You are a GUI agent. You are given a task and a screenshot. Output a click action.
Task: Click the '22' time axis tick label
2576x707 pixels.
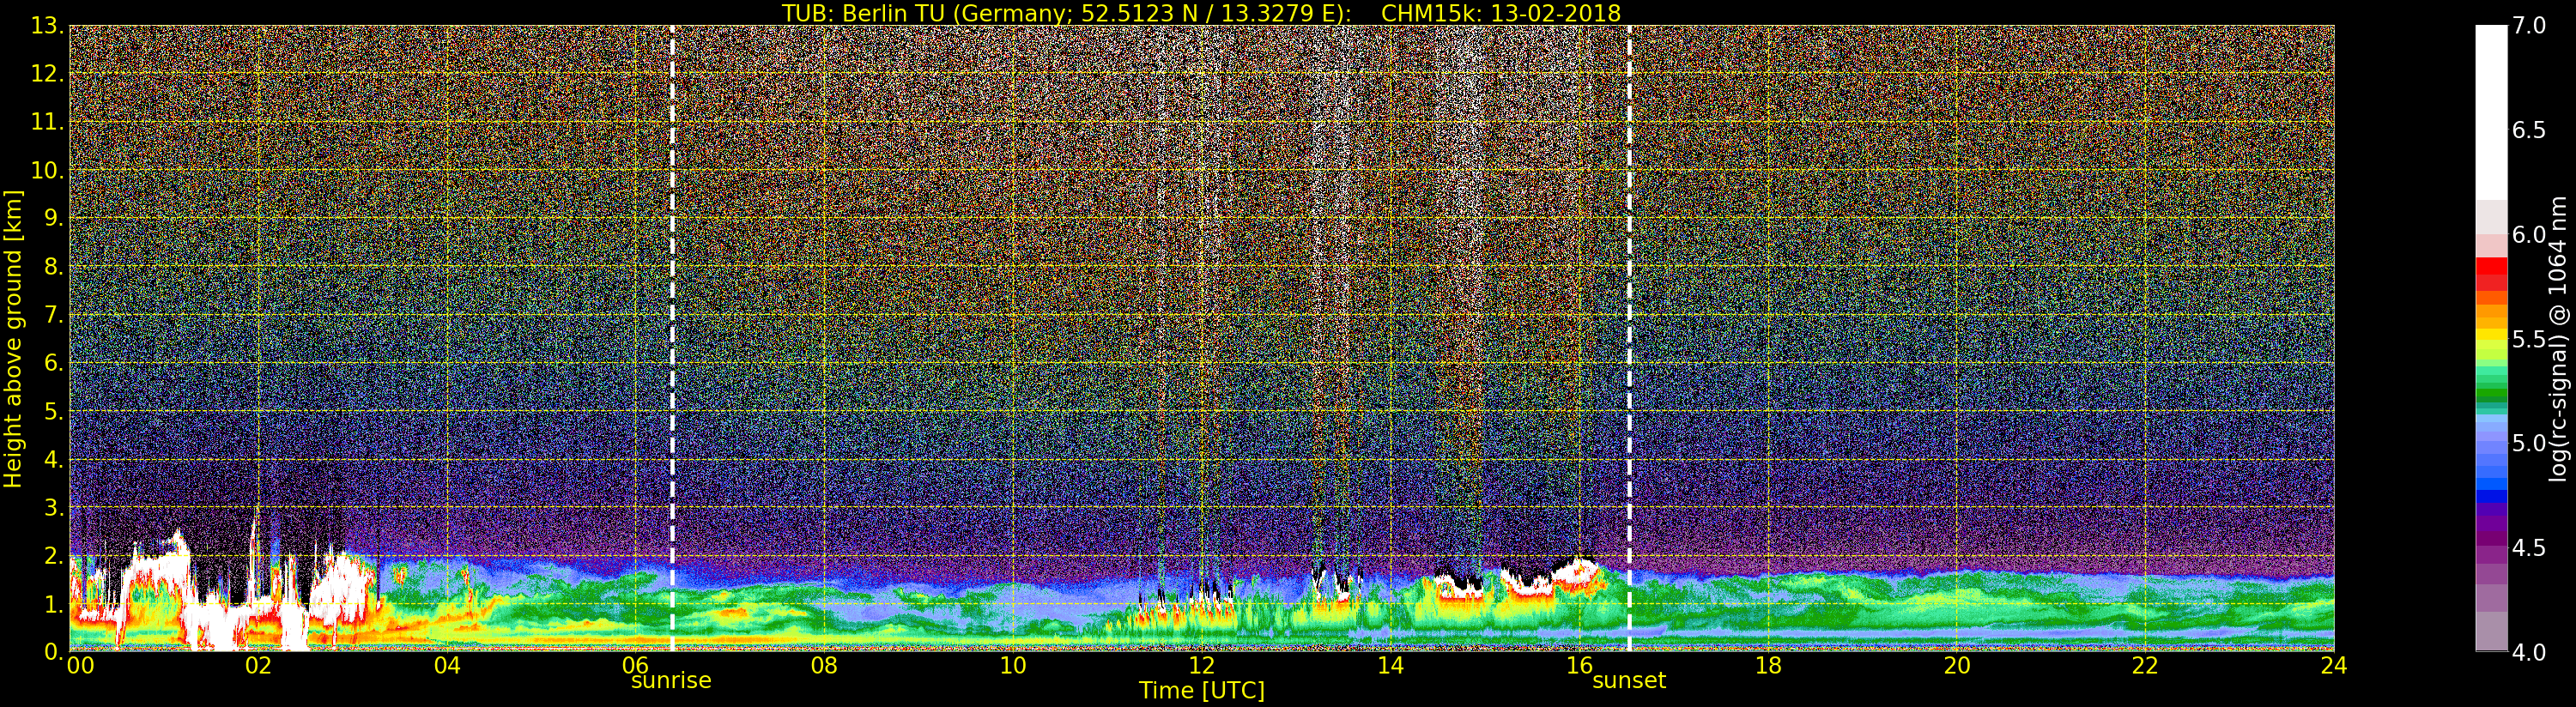[x=2145, y=665]
